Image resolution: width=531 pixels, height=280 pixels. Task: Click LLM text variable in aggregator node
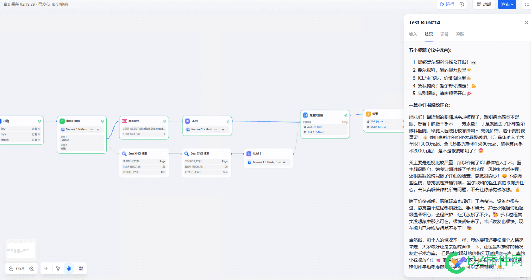[x=325, y=127]
